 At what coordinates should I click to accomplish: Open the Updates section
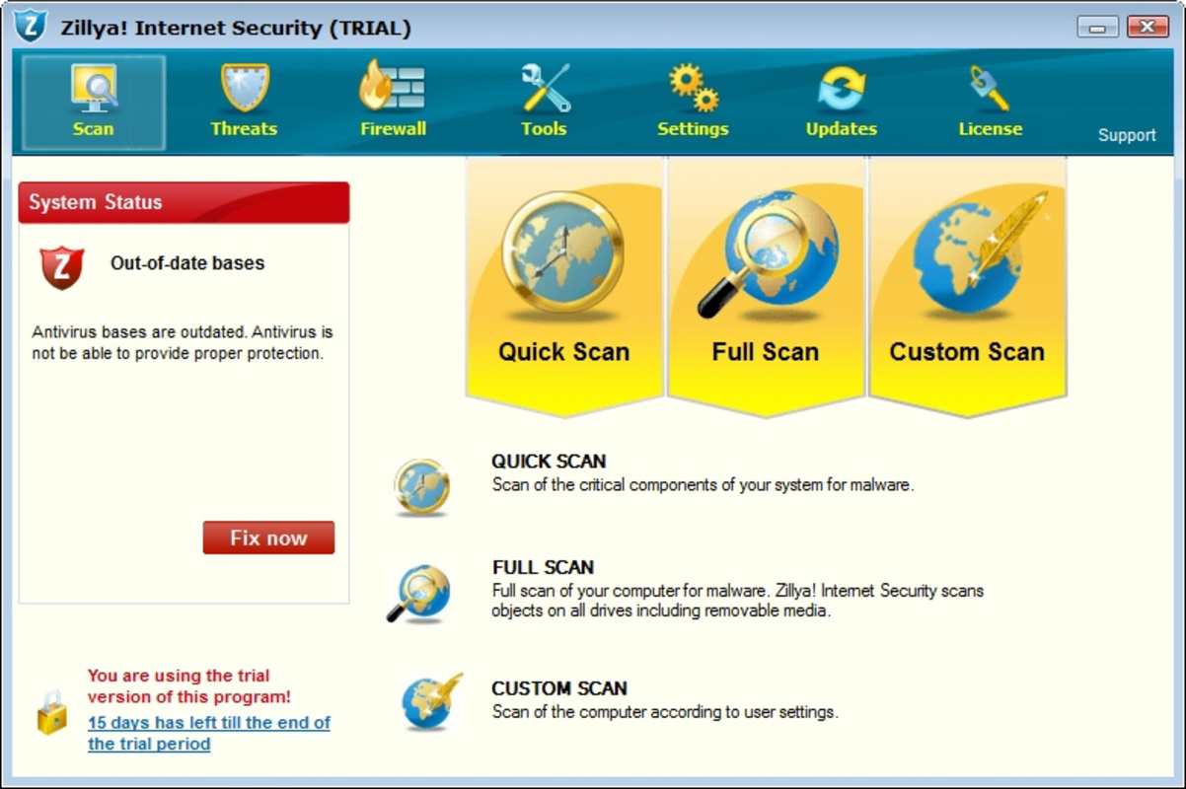pos(842,103)
